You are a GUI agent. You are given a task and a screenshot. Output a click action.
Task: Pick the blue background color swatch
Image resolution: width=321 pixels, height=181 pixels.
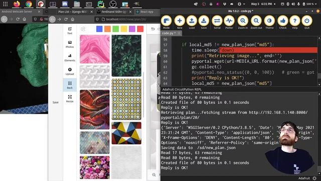99,29
